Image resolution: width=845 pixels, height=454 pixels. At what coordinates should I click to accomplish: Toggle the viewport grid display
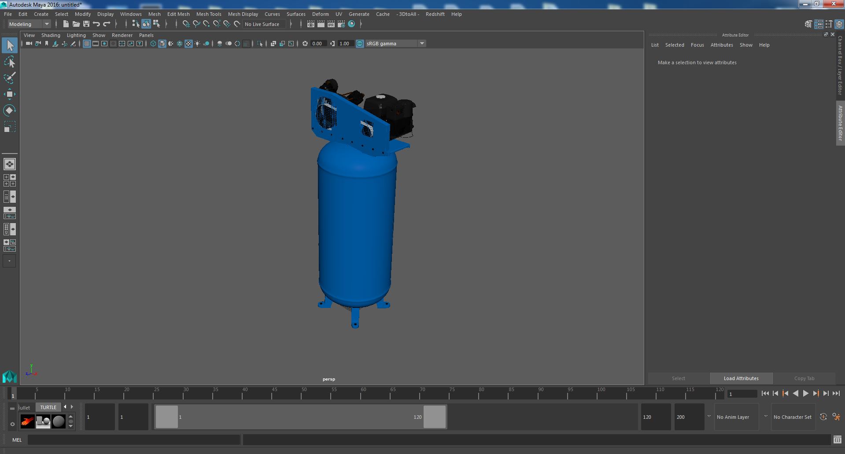[87, 44]
